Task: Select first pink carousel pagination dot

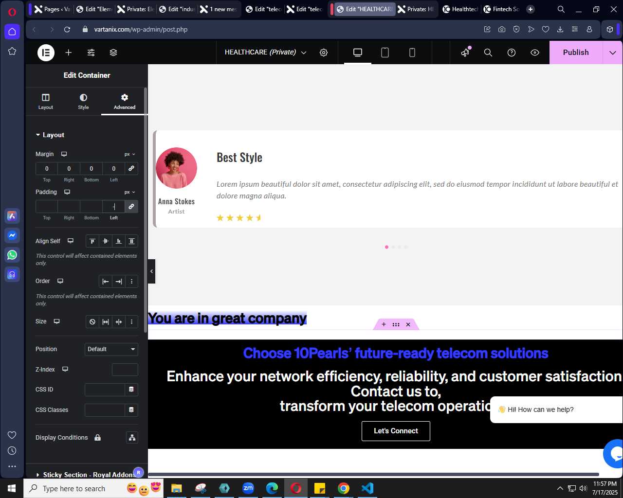Action: click(x=386, y=247)
